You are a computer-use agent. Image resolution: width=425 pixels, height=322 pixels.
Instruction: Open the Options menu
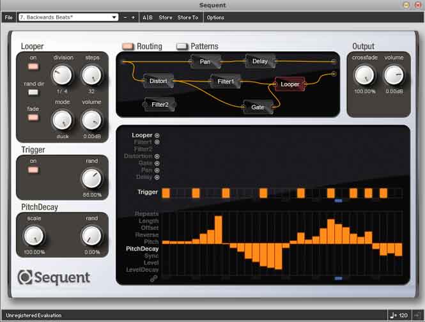pos(215,17)
